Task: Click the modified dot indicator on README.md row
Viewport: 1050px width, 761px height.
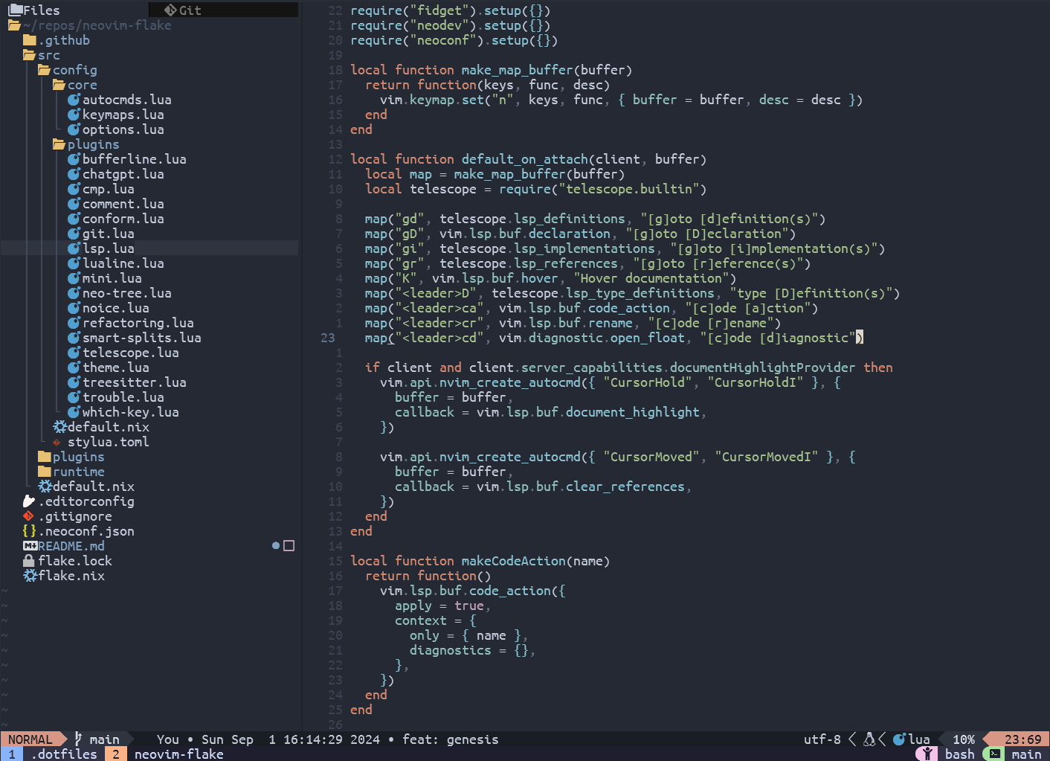Action: tap(276, 546)
